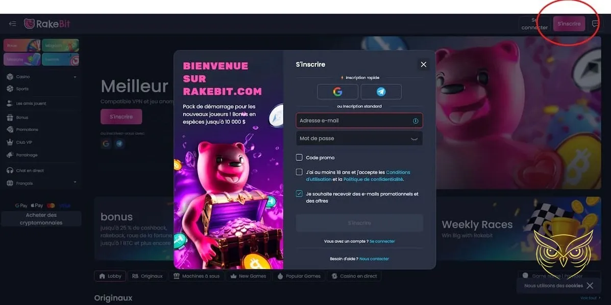Sign up with Telegram in the modal

pos(381,92)
